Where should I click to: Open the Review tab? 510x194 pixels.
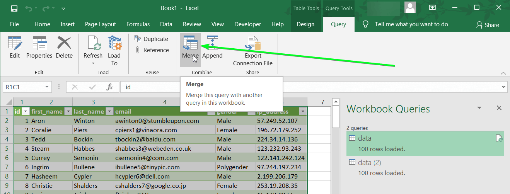[192, 24]
